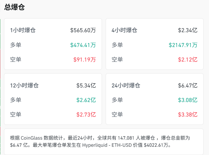Select the 4-hour total $2.34亿

click(188, 30)
